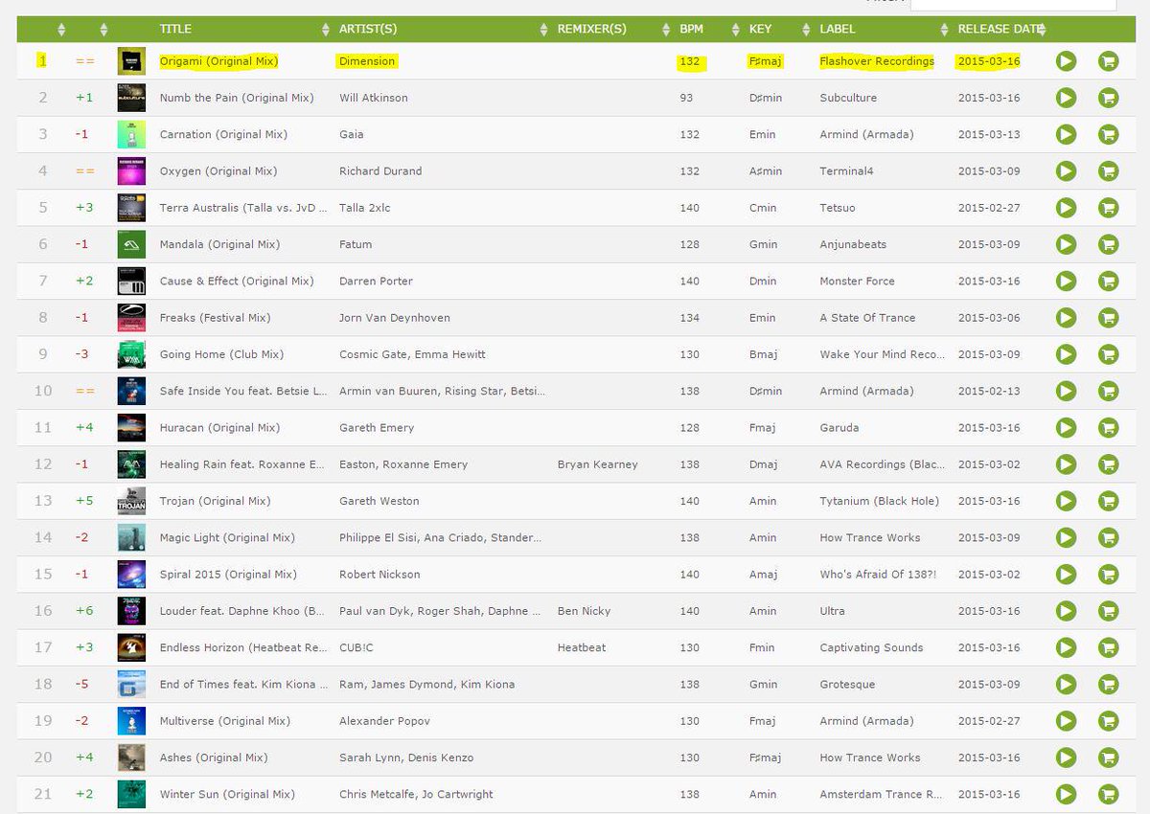Open Origami cover art thumbnail

pyautogui.click(x=131, y=61)
